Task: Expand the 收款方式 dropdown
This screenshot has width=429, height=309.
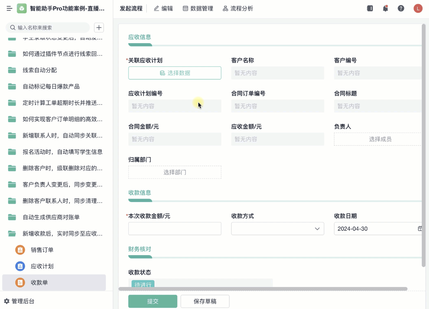Action: 277,229
